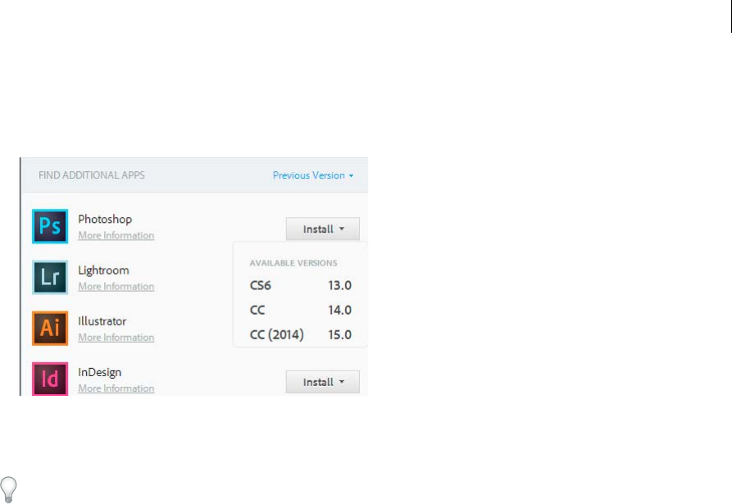732x504 pixels.
Task: Click the Lightroom app name
Action: [x=103, y=270]
